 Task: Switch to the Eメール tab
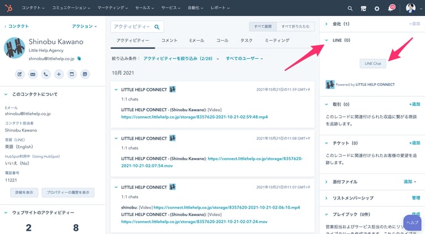click(197, 40)
